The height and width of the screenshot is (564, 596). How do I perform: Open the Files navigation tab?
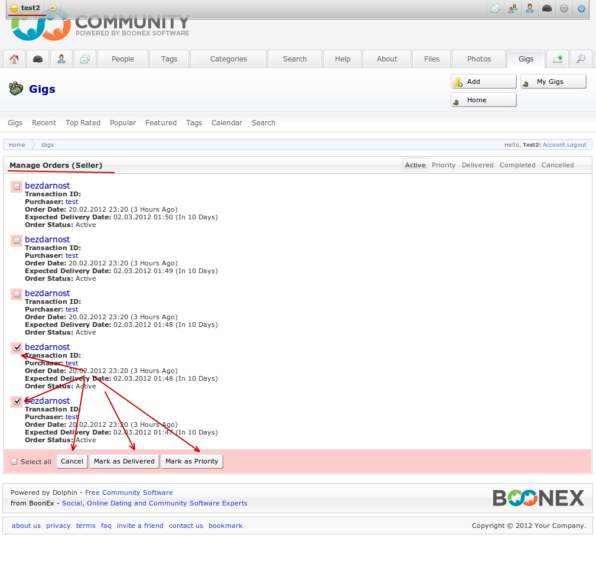pyautogui.click(x=432, y=59)
